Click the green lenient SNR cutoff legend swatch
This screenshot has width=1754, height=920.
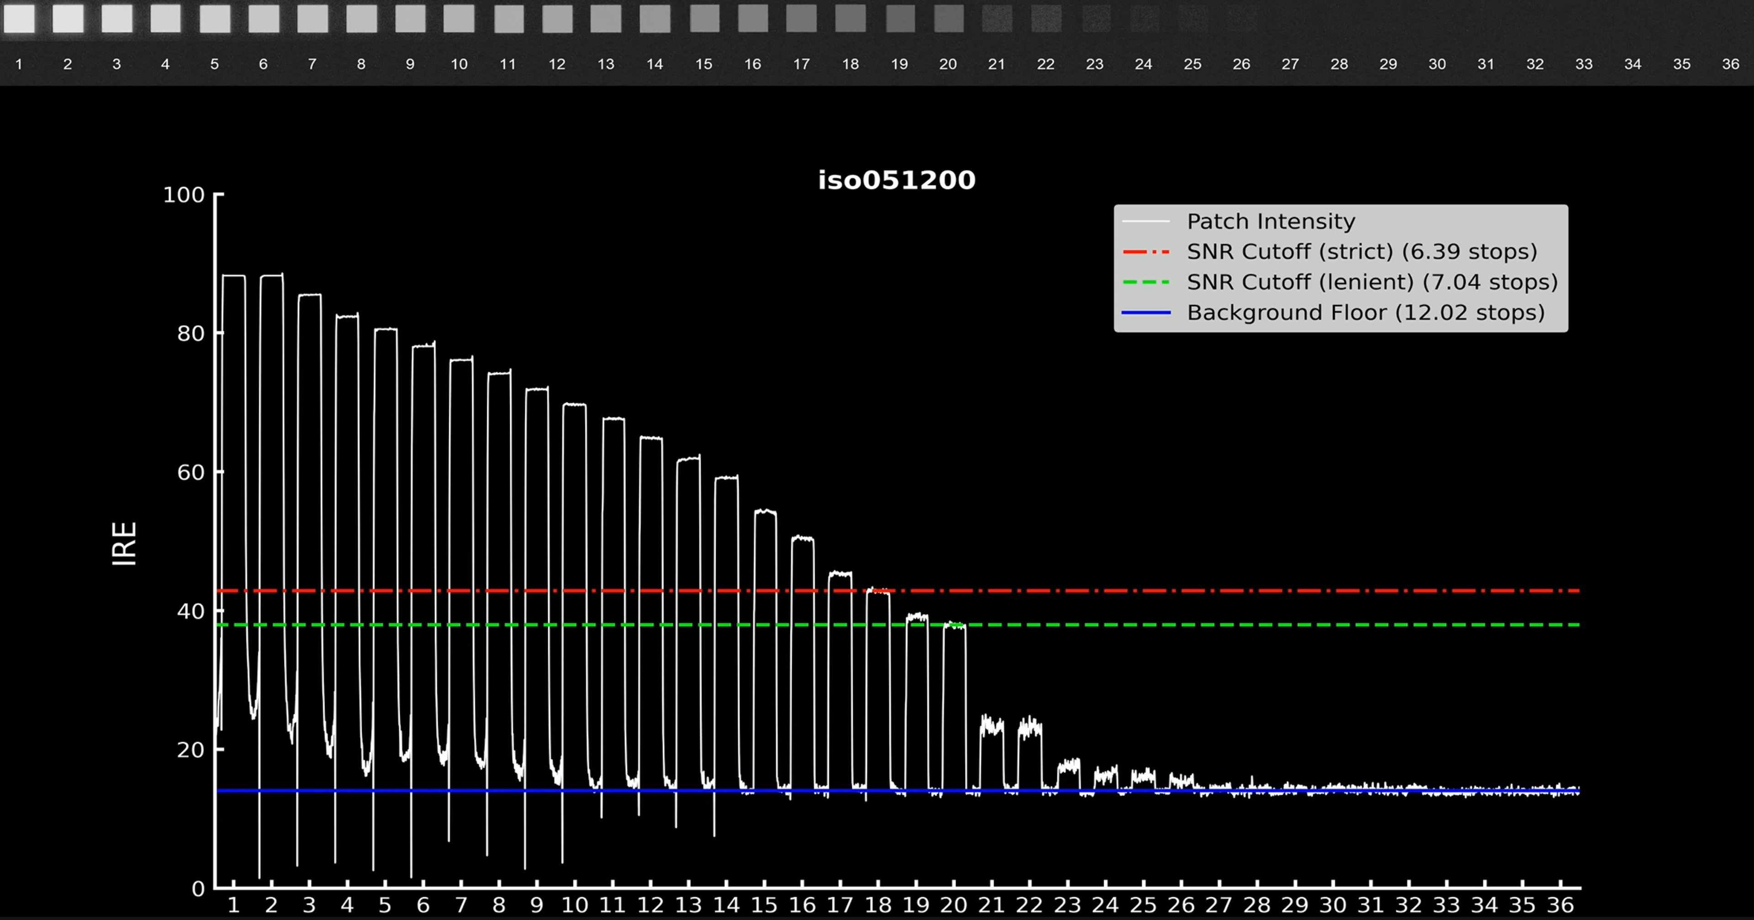[1146, 282]
